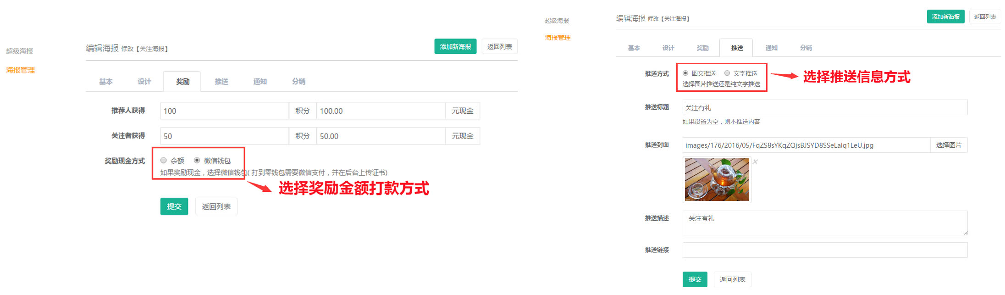
Task: Click 提交 below the reward payment options
Action: point(174,207)
